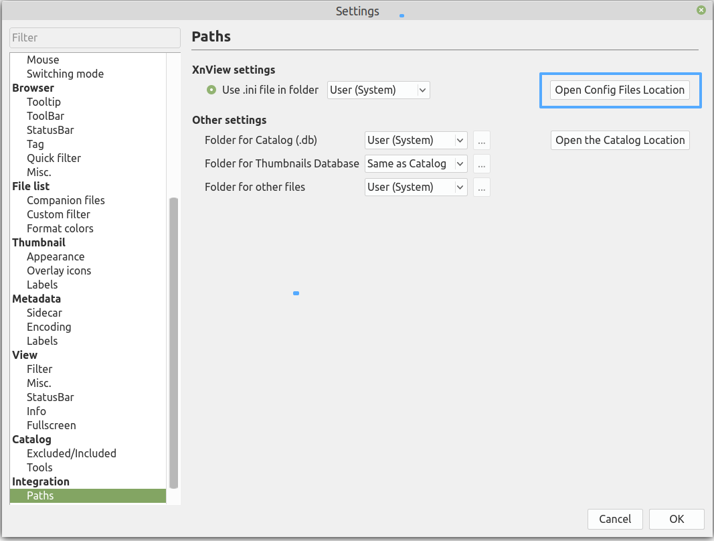Close the Settings window

coord(701,11)
